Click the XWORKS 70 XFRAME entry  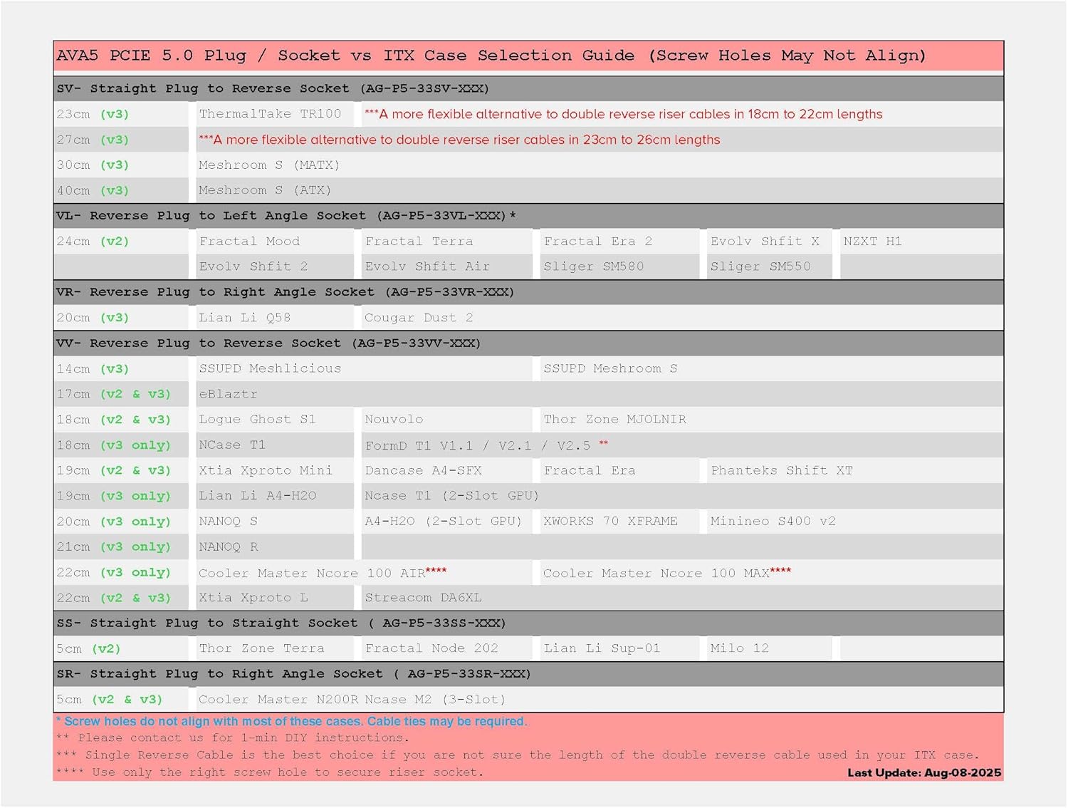(x=610, y=522)
